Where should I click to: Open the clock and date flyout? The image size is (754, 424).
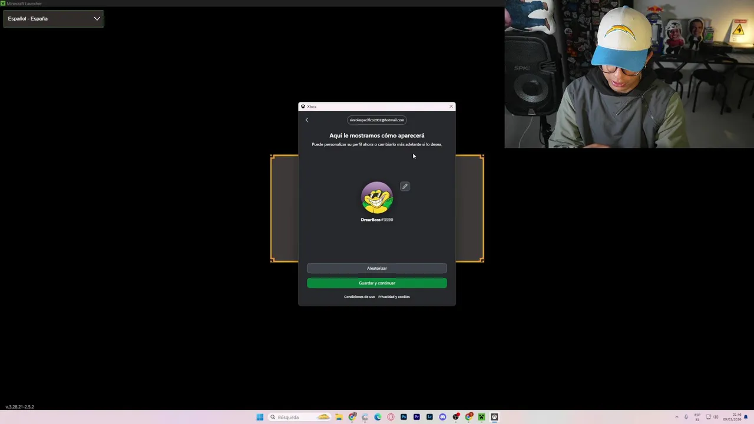coord(732,417)
